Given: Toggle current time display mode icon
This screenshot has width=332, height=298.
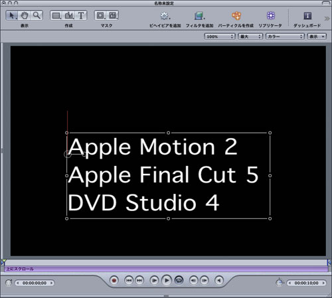Looking at the screenshot, I should tap(9, 283).
